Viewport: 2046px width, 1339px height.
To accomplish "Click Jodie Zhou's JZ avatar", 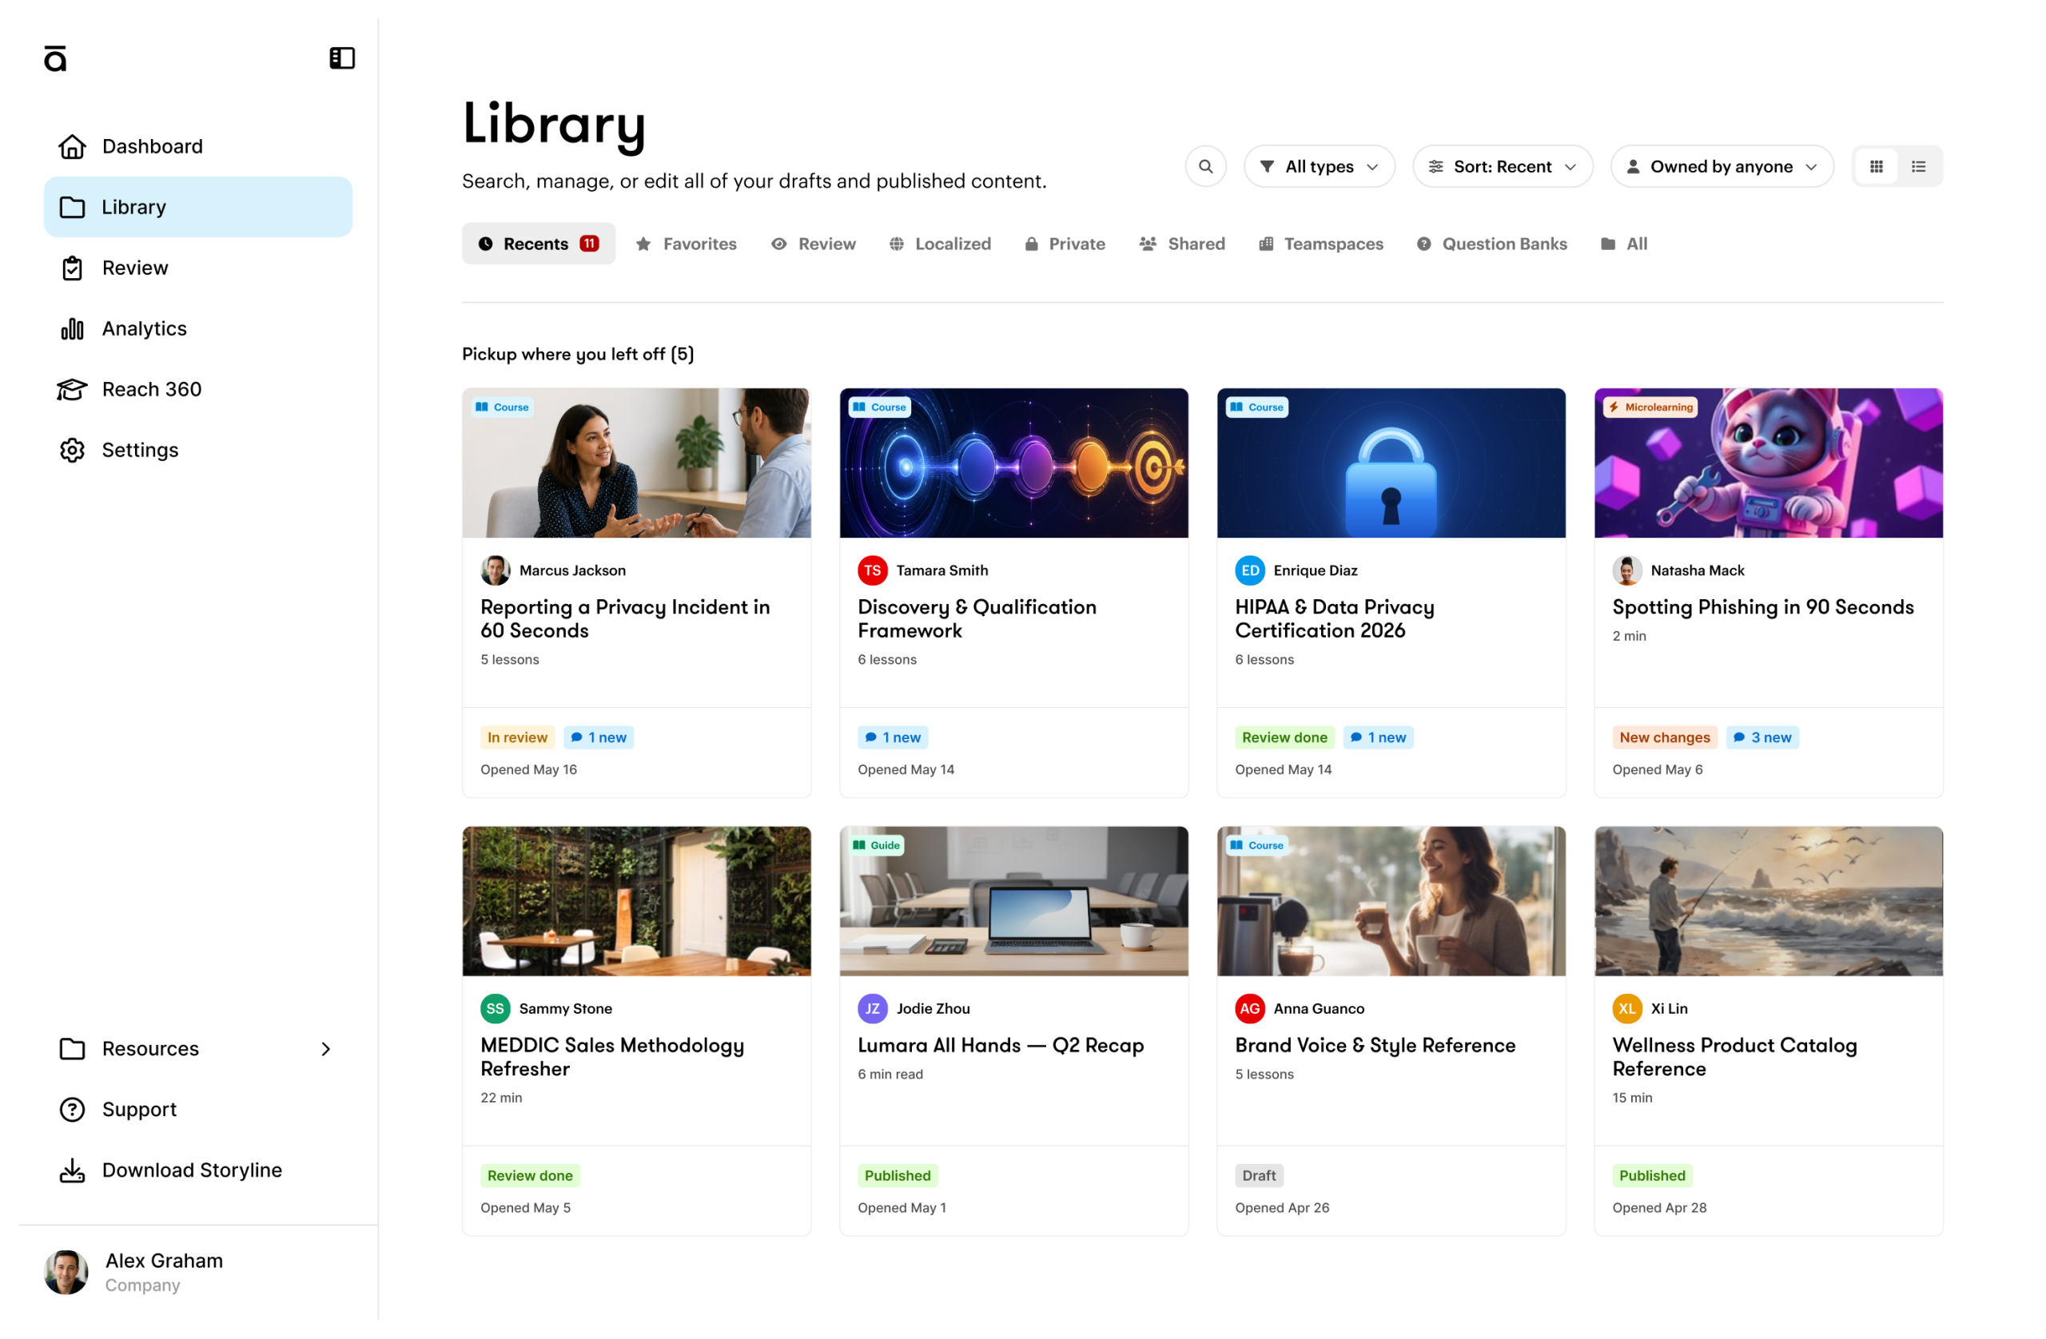I will click(873, 1009).
